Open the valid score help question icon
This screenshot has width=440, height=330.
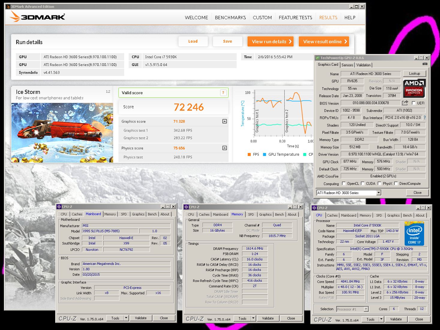(223, 93)
